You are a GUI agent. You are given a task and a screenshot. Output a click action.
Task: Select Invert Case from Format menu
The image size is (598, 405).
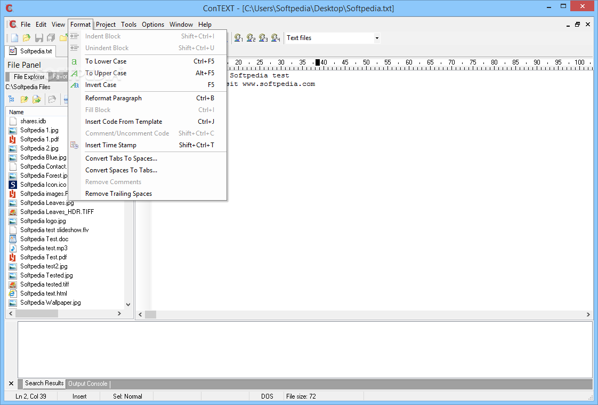pyautogui.click(x=148, y=85)
